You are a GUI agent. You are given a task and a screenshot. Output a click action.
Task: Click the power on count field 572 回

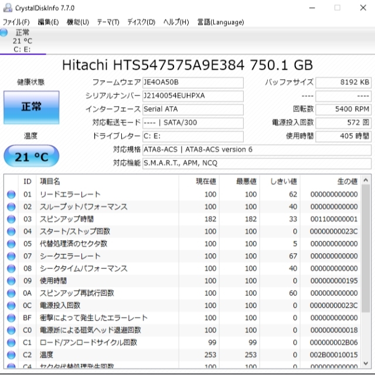click(x=343, y=122)
